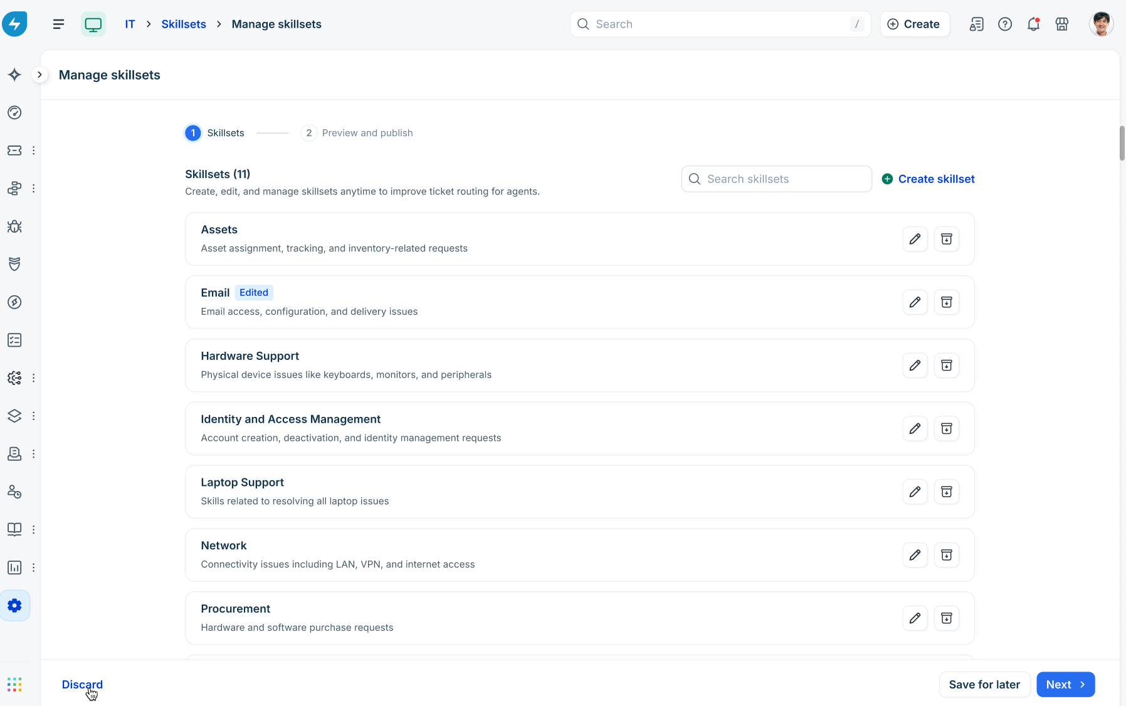Archive the Assets skillset
The width and height of the screenshot is (1126, 706).
947,239
